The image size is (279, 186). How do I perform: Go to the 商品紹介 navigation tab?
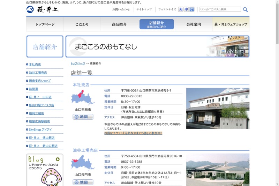(x=119, y=24)
